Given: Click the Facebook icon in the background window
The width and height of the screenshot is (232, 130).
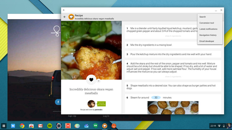Looking at the screenshot, I should tap(58, 102).
